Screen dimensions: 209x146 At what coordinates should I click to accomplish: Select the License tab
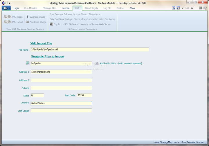click(x=66, y=8)
